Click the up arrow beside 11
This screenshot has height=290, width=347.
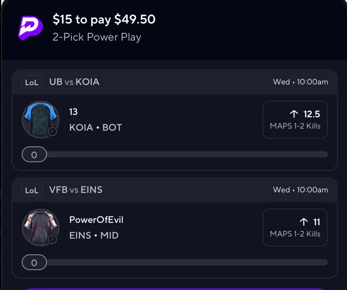[304, 222]
